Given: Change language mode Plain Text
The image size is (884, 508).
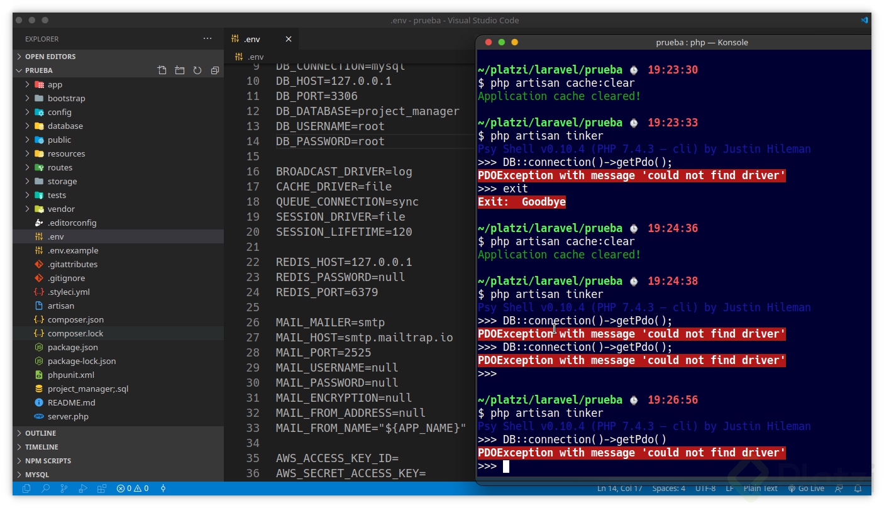Looking at the screenshot, I should 760,489.
